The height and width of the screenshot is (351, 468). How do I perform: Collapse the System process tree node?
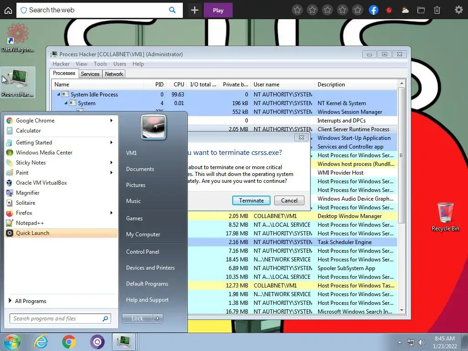pyautogui.click(x=66, y=103)
